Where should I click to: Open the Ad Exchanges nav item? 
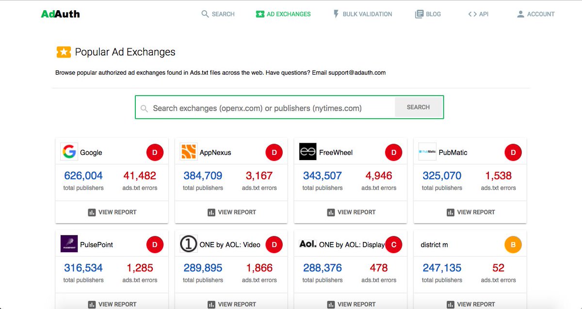tap(283, 14)
